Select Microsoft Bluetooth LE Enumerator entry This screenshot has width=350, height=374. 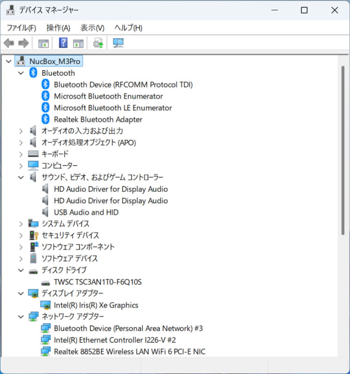pos(113,108)
